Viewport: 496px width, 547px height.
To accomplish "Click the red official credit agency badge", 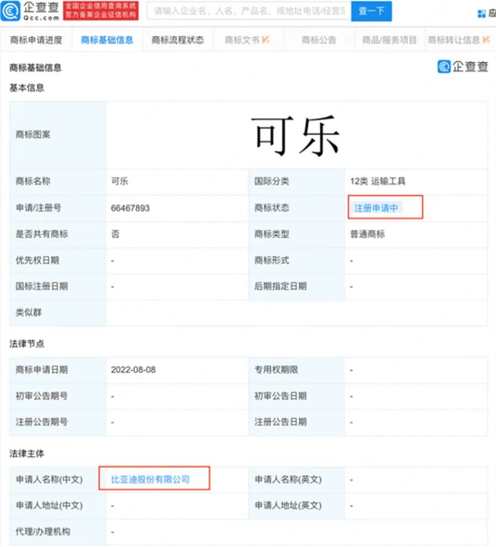I will [x=101, y=10].
